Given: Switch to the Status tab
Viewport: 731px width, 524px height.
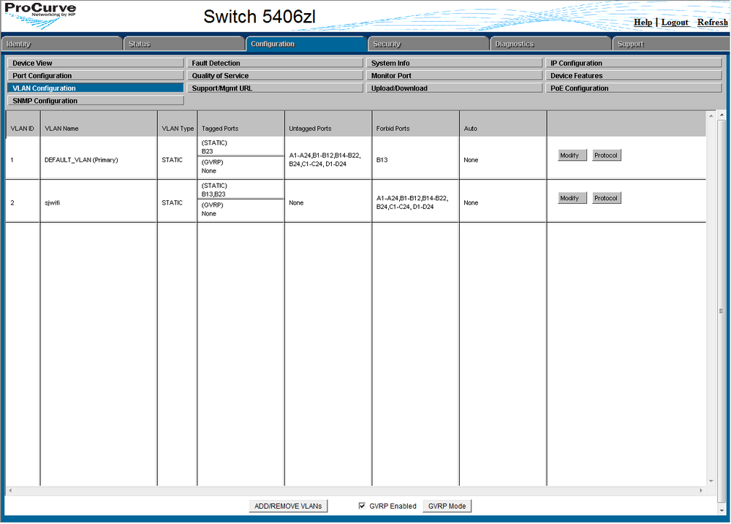Looking at the screenshot, I should [x=183, y=44].
